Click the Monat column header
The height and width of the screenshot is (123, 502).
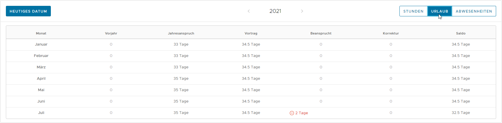[x=41, y=33]
